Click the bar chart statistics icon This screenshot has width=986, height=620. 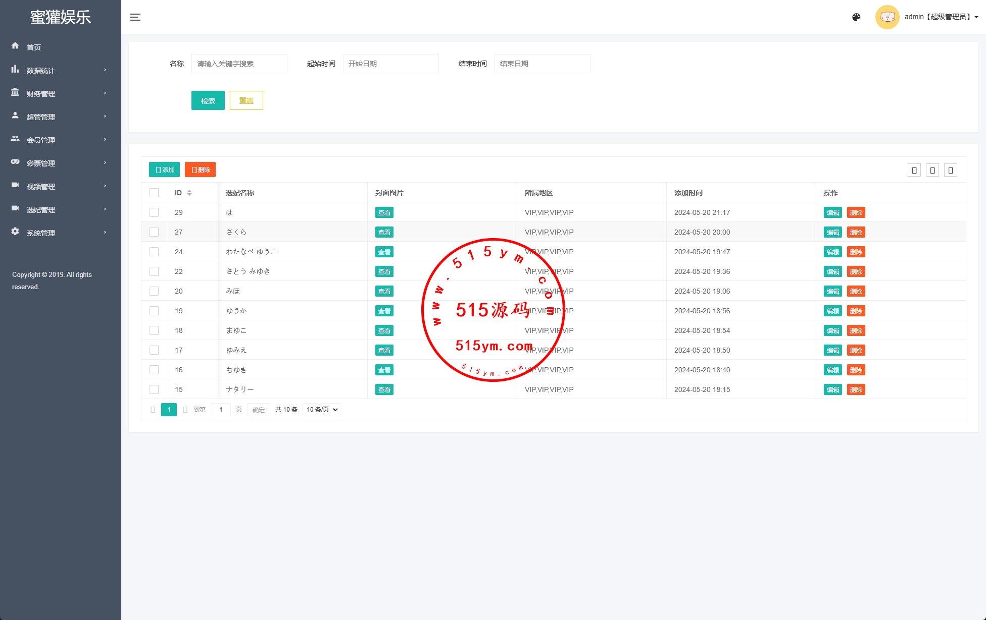[x=15, y=69]
